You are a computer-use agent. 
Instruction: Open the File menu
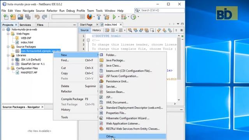click(x=4, y=10)
